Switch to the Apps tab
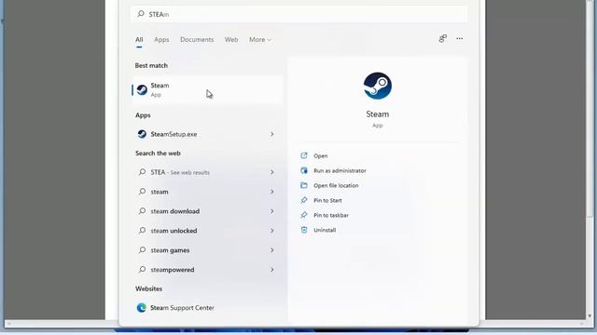 point(161,39)
